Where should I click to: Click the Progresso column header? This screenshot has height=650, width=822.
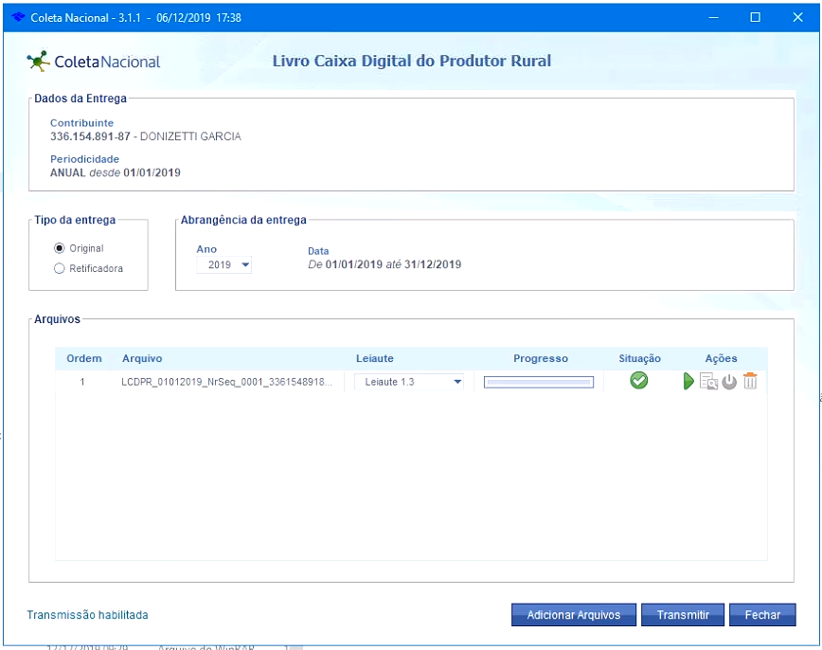pyautogui.click(x=541, y=358)
